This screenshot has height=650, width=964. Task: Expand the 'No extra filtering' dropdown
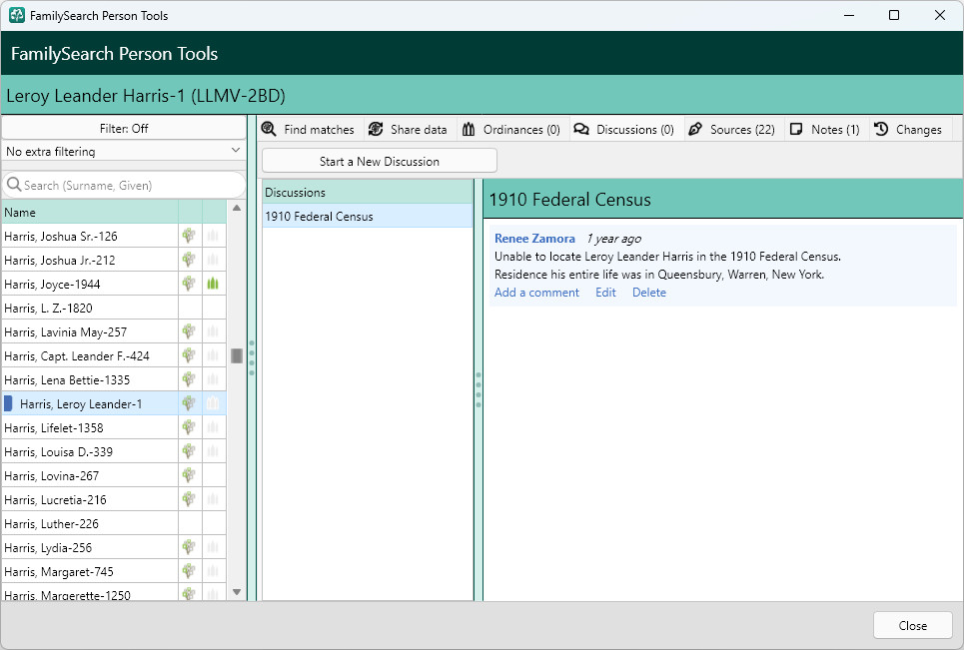point(124,151)
